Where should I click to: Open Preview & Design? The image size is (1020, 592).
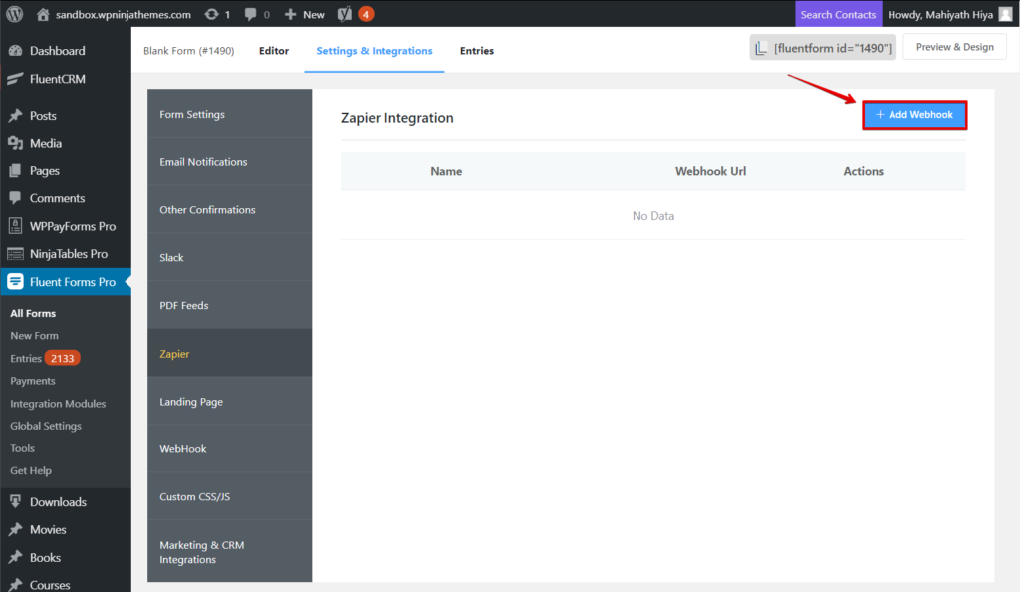pyautogui.click(x=953, y=46)
